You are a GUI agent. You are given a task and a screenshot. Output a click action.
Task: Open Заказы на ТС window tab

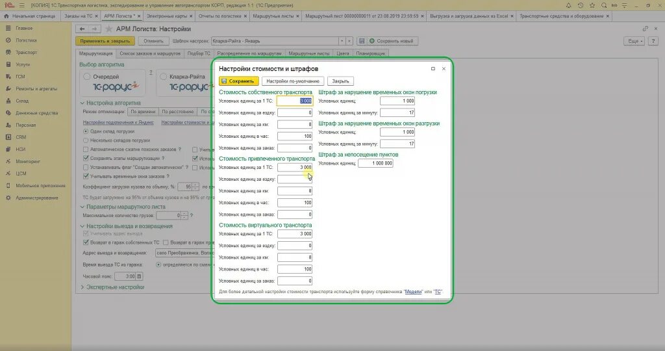(x=78, y=16)
